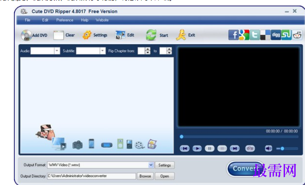The width and height of the screenshot is (305, 185).
Task: Expand the Output Format dropdown
Action: (x=151, y=165)
